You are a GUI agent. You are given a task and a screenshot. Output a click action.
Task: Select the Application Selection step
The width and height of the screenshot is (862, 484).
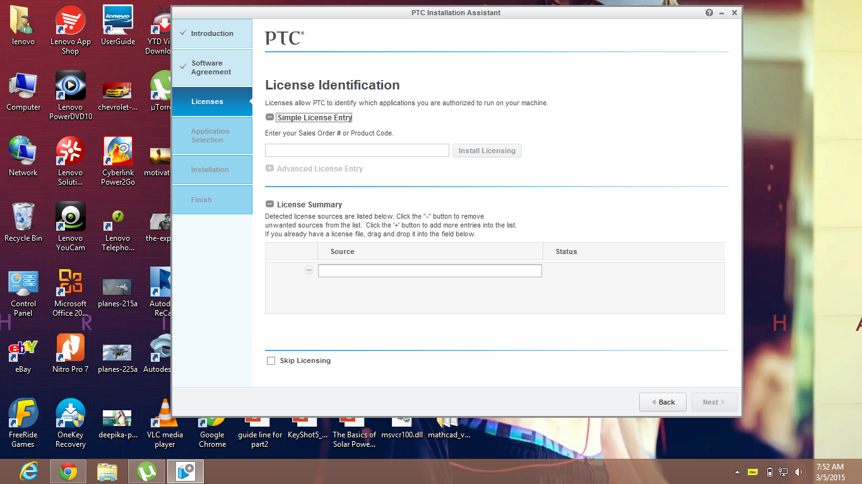(212, 135)
